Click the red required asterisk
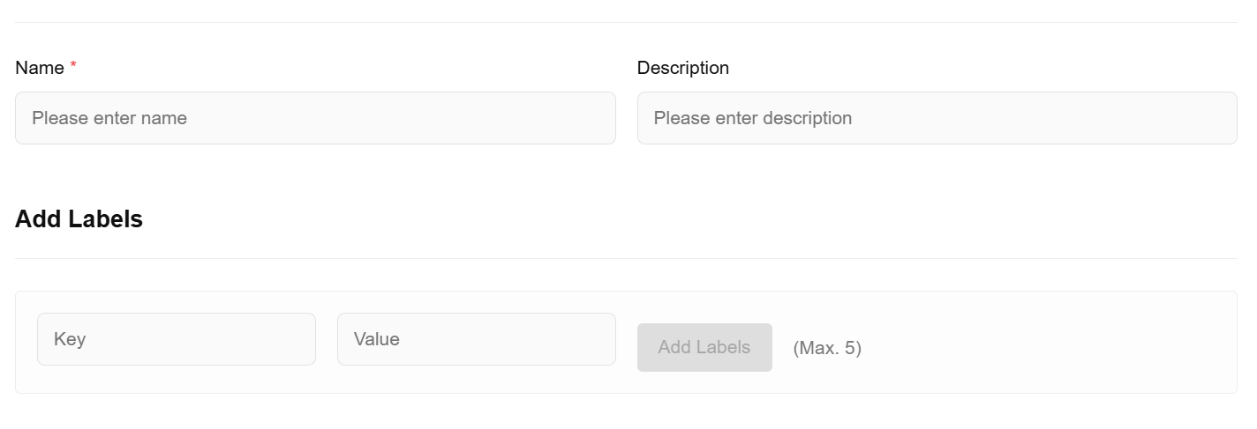This screenshot has width=1257, height=429. coord(73,66)
